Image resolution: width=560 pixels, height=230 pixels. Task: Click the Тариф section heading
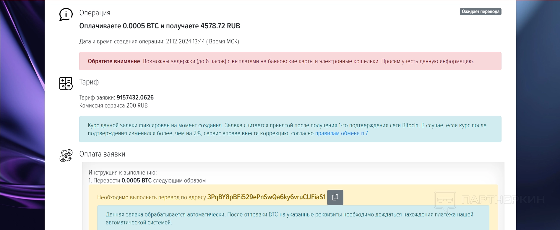point(89,82)
